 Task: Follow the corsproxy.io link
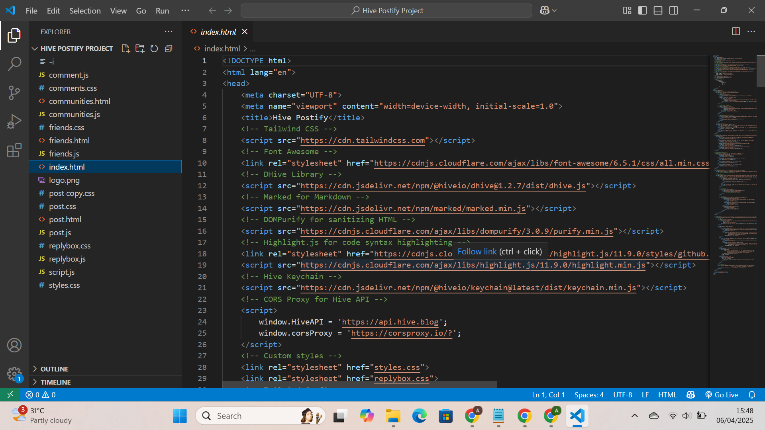tap(402, 333)
